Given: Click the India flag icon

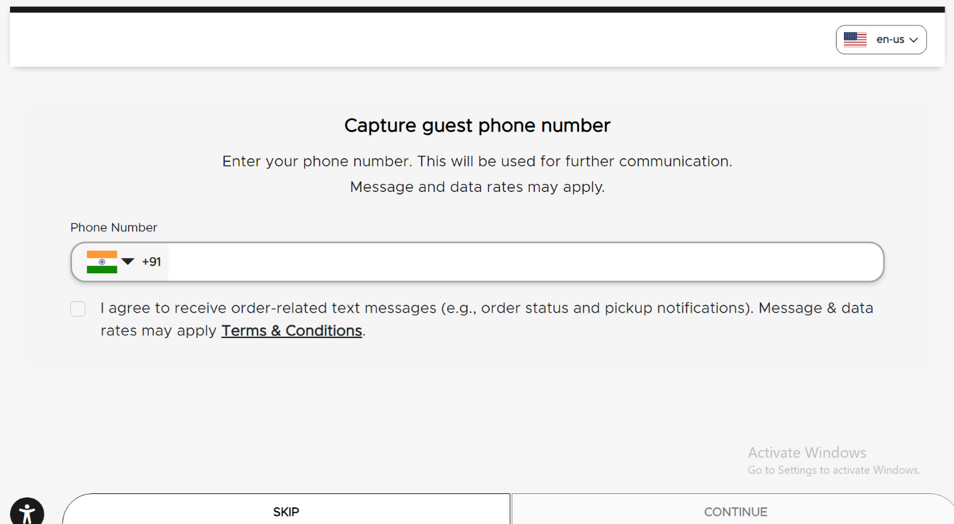Looking at the screenshot, I should pos(102,262).
